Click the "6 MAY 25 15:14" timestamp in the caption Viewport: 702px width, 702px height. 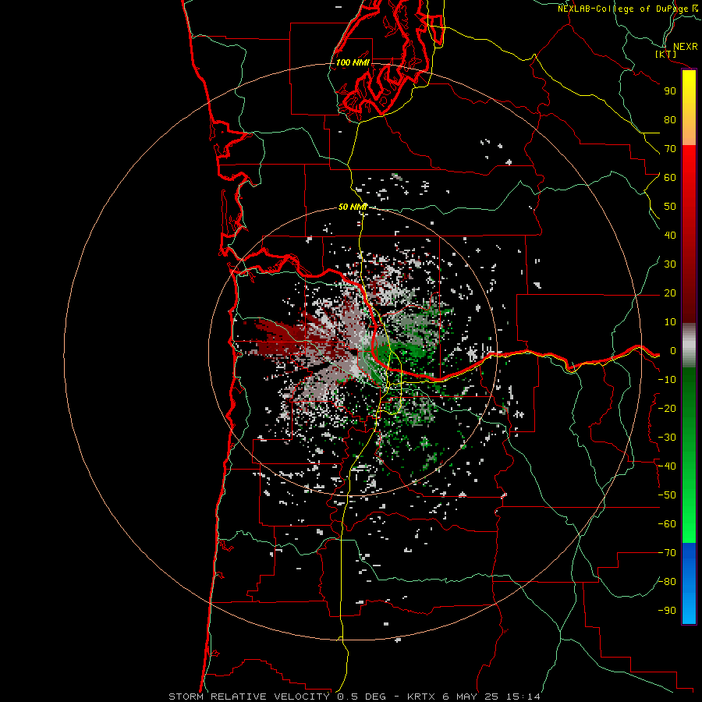click(x=491, y=697)
